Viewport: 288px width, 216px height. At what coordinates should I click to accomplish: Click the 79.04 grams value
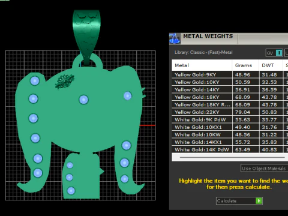242,112
